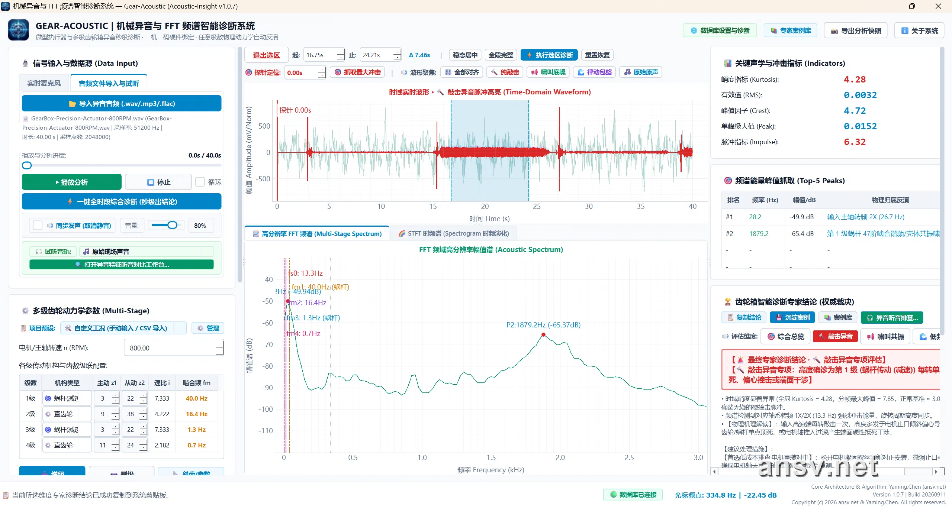Viewport: 952px width, 508px height.
Task: Open 数据库设置与诊断 from the header
Action: (720, 30)
